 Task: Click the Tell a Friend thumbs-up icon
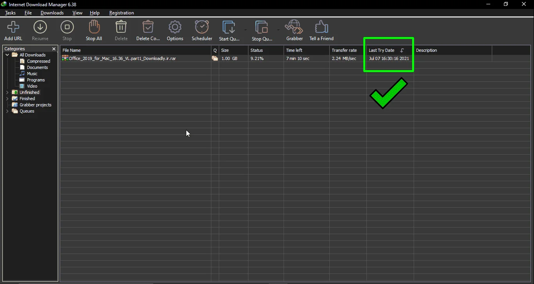click(321, 27)
